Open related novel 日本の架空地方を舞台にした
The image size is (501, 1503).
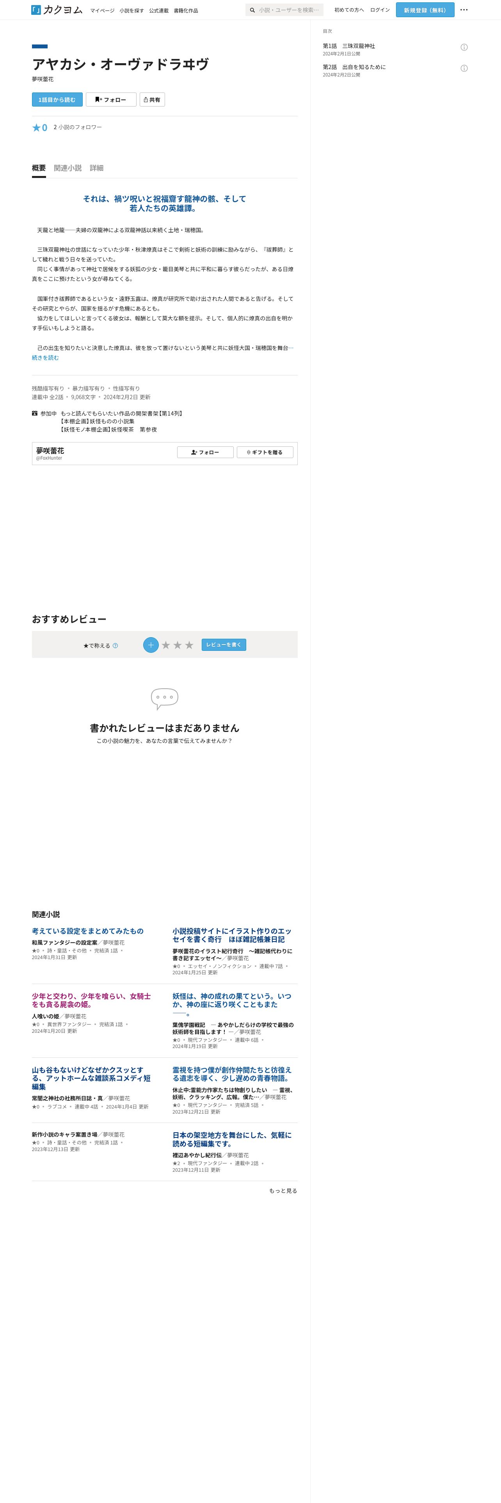tap(231, 1139)
